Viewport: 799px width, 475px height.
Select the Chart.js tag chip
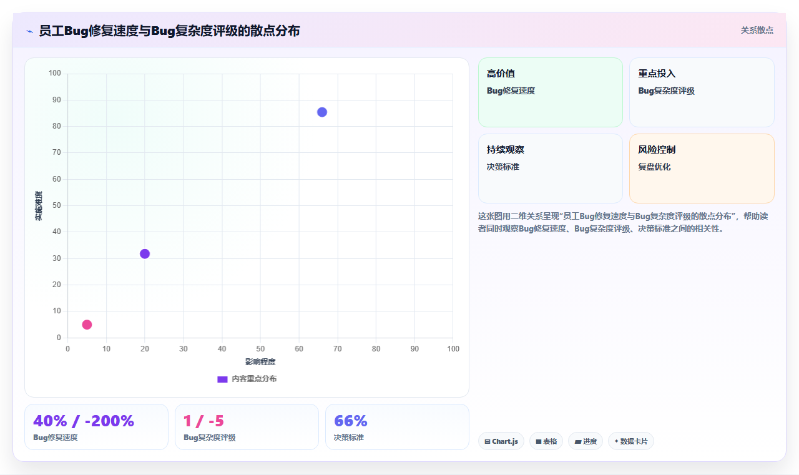[501, 441]
